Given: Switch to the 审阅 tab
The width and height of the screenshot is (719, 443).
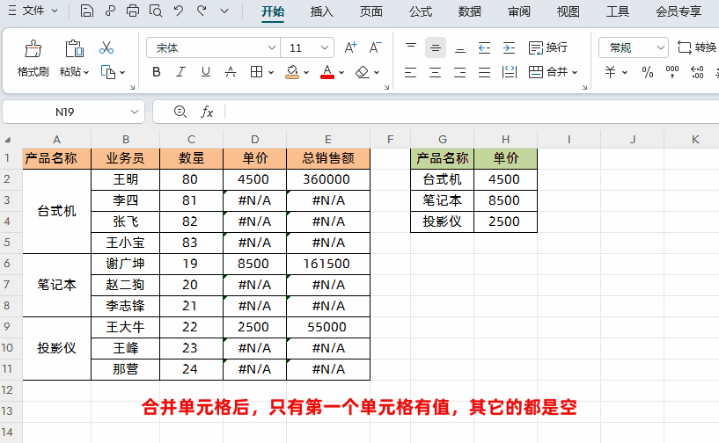Looking at the screenshot, I should click(x=519, y=11).
